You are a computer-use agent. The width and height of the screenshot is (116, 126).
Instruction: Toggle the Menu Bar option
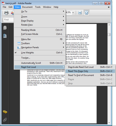tap(40, 39)
